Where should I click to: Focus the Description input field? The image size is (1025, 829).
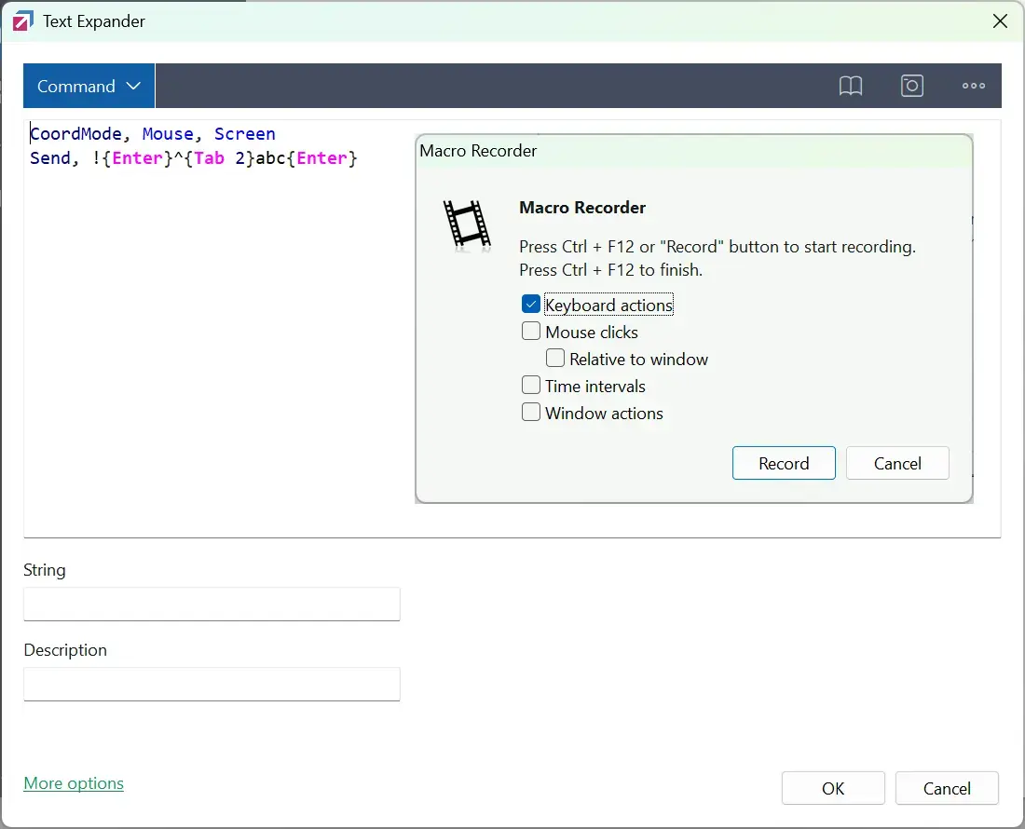tap(212, 684)
